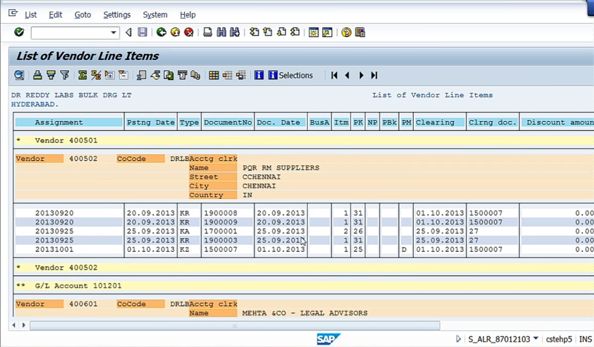Click the Select Layout icon
This screenshot has height=347, width=594.
[227, 75]
